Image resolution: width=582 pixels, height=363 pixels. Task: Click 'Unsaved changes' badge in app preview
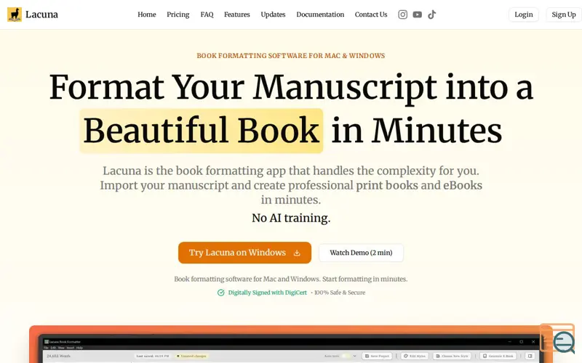[x=191, y=356]
